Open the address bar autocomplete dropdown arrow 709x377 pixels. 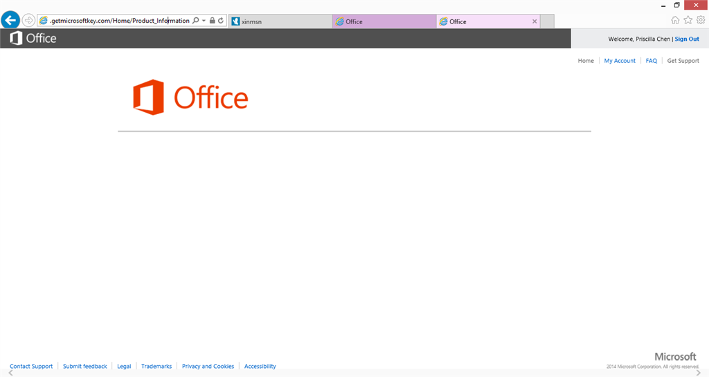coord(204,21)
